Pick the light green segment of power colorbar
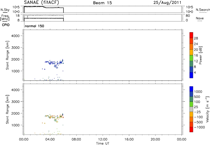This screenshot has width=210, height=145. pos(191,58)
